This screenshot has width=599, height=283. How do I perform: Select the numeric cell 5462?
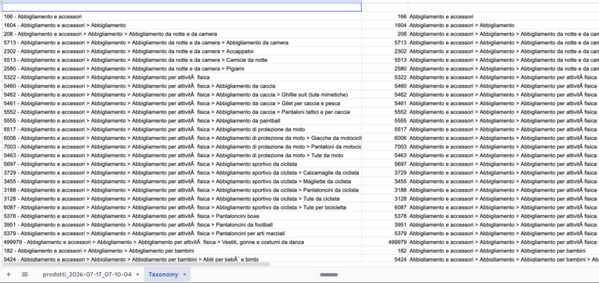(x=385, y=95)
